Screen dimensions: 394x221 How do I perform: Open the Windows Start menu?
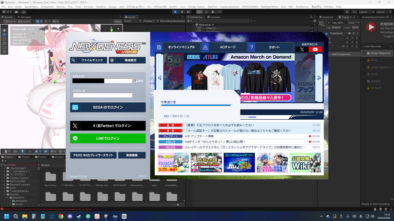(x=7, y=216)
